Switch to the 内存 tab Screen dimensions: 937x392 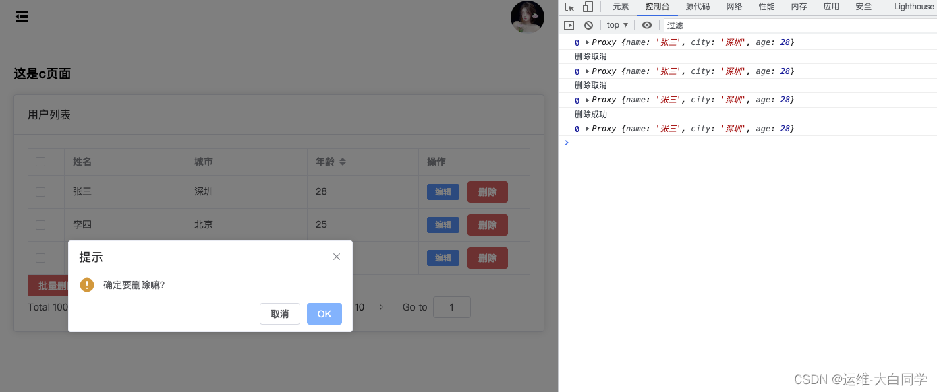pos(799,7)
